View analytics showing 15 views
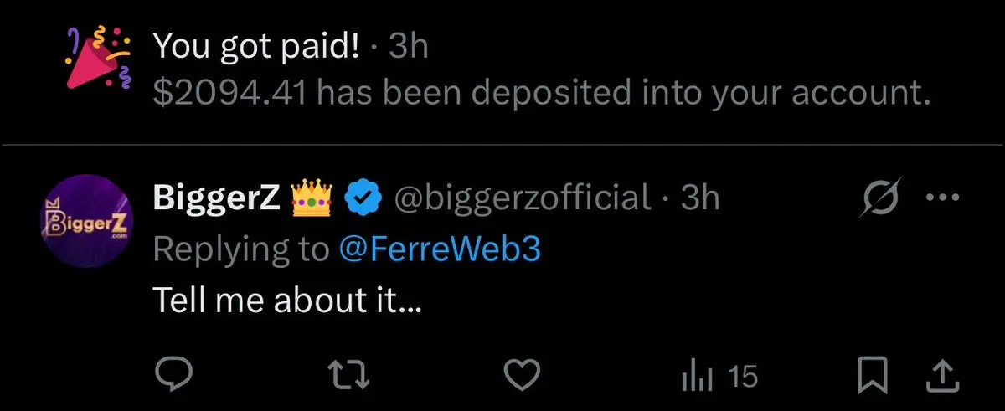The width and height of the screenshot is (1005, 411). tap(719, 377)
